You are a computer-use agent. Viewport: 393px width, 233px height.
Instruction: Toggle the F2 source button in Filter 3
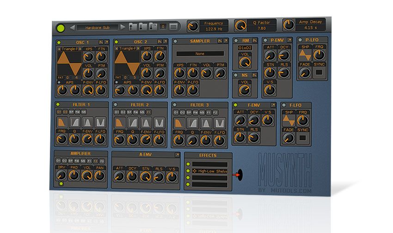[x=215, y=113]
